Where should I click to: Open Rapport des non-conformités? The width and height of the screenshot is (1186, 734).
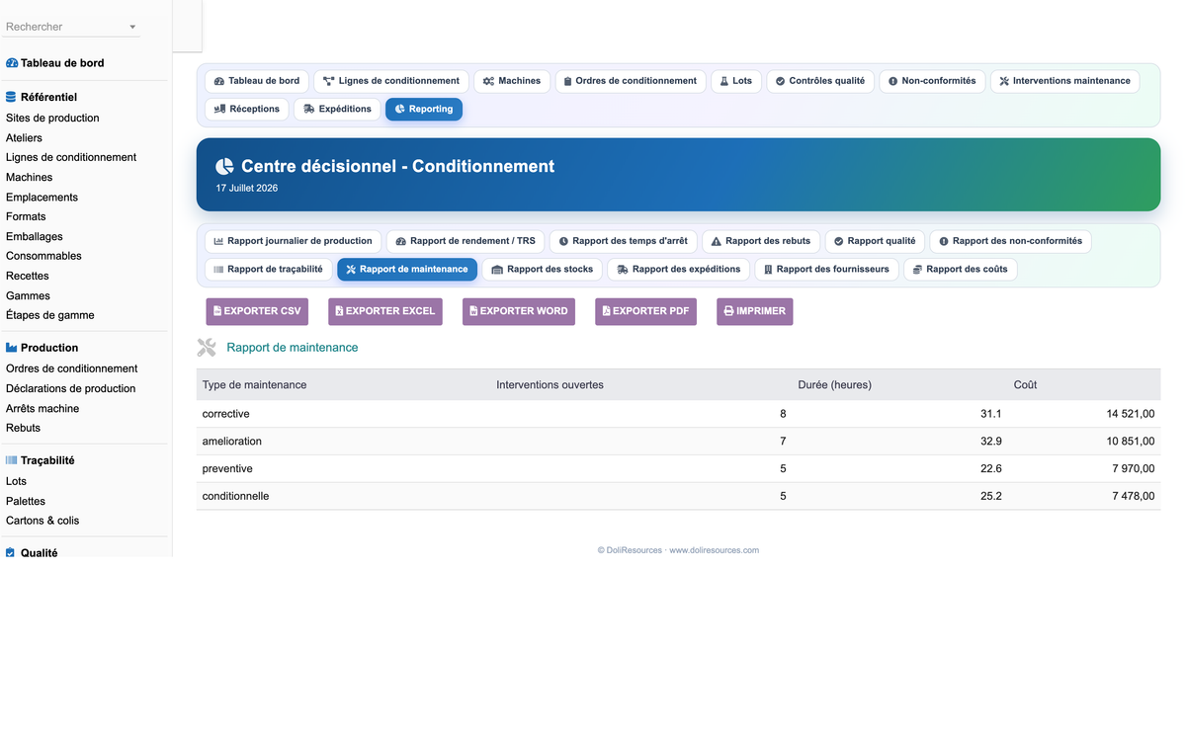[1010, 241]
